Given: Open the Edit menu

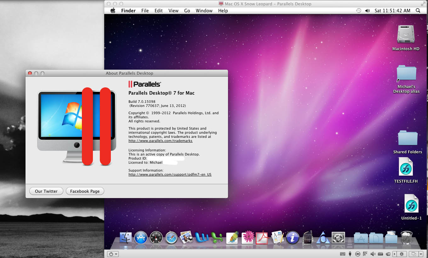Looking at the screenshot, I should (158, 11).
